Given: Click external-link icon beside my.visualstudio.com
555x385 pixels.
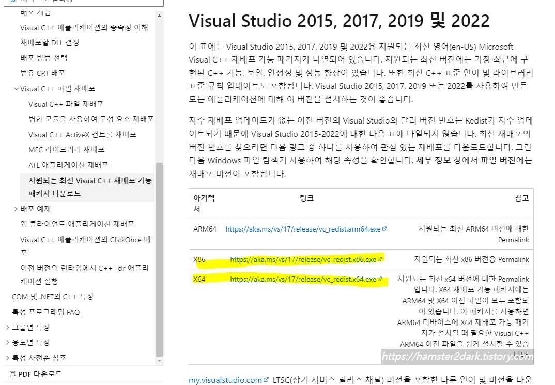Looking at the screenshot, I should pyautogui.click(x=266, y=380).
